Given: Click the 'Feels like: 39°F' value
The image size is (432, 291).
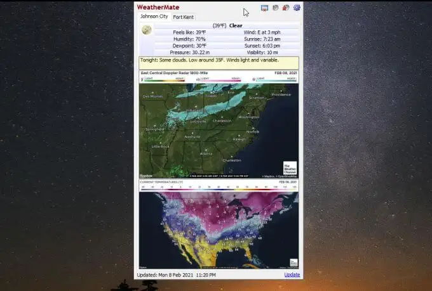Looking at the screenshot, I should [189, 32].
